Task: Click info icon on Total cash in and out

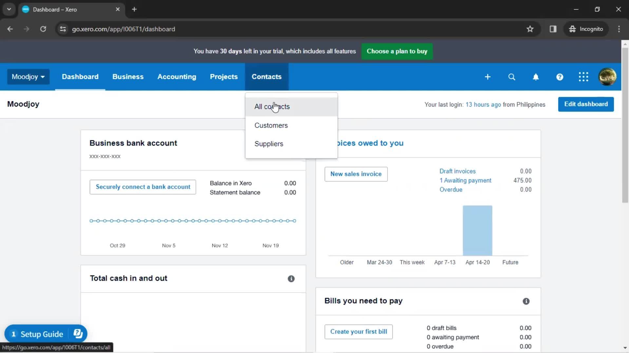Action: tap(291, 279)
